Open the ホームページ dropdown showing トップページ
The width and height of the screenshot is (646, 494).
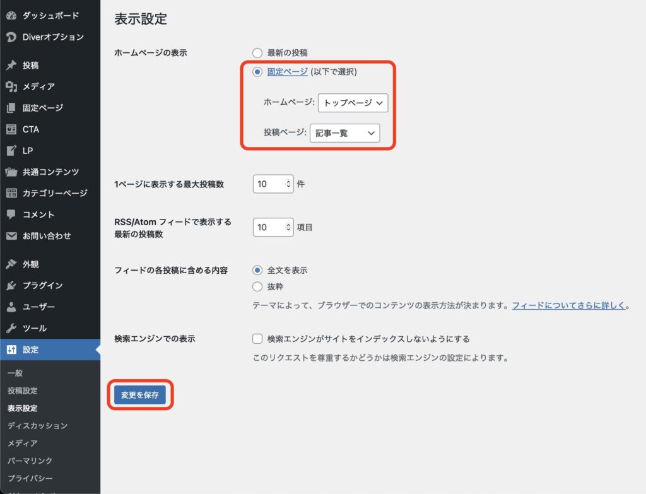pyautogui.click(x=353, y=102)
